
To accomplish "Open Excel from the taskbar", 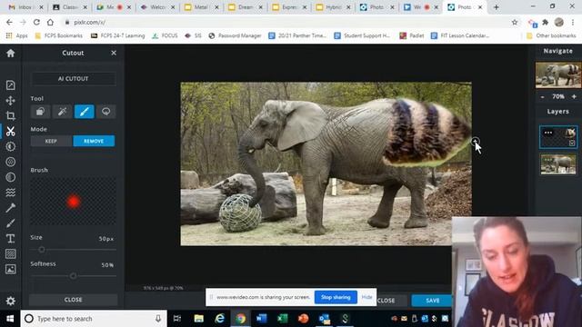I will 283,319.
